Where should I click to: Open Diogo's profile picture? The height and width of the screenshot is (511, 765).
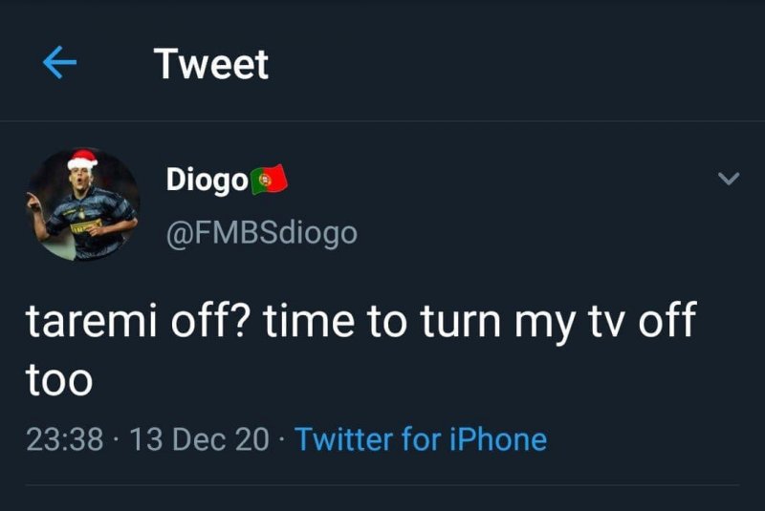point(82,204)
